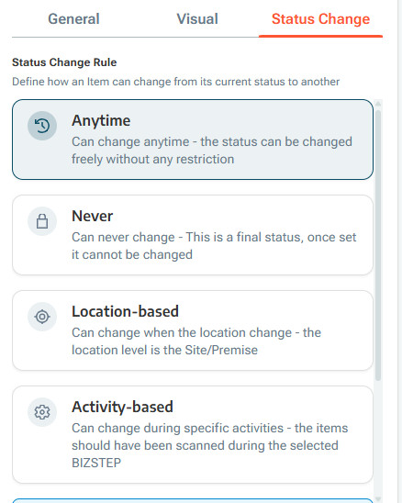
Task: Click the scrollbar up arrow
Action: coord(378,104)
